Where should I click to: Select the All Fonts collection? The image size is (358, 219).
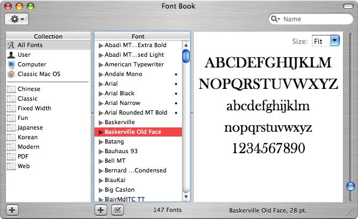click(30, 45)
